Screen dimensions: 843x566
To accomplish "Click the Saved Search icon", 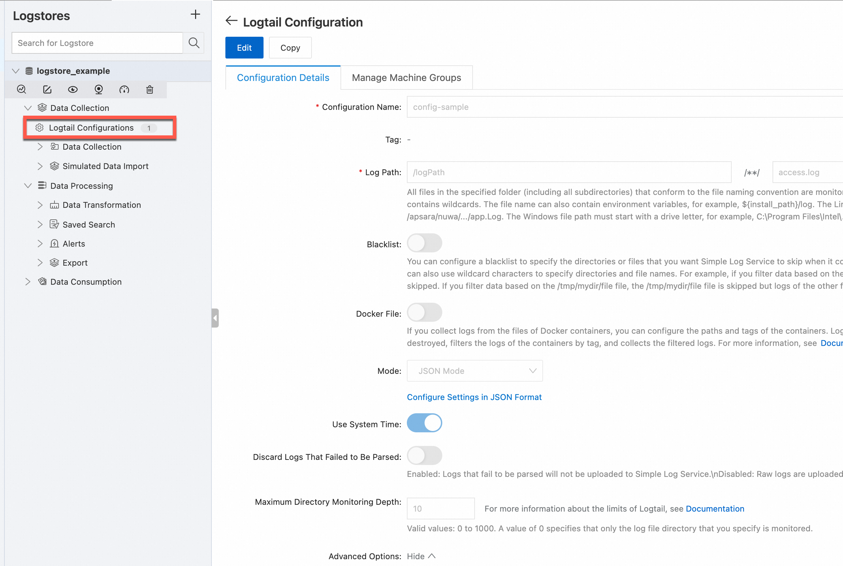I will tap(54, 224).
